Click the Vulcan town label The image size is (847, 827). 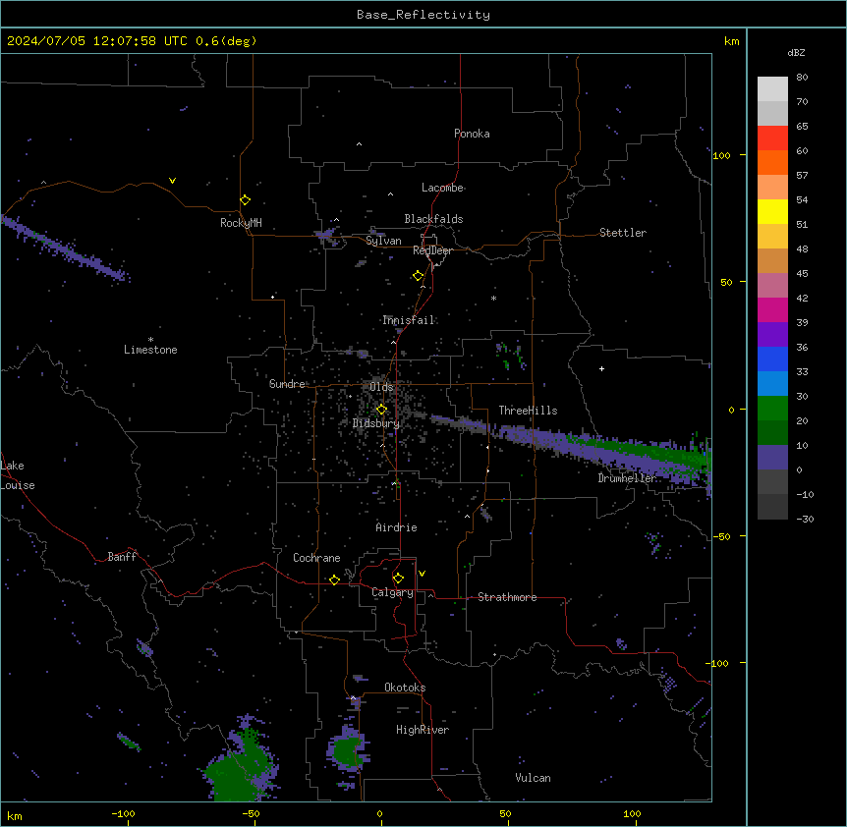(x=533, y=778)
